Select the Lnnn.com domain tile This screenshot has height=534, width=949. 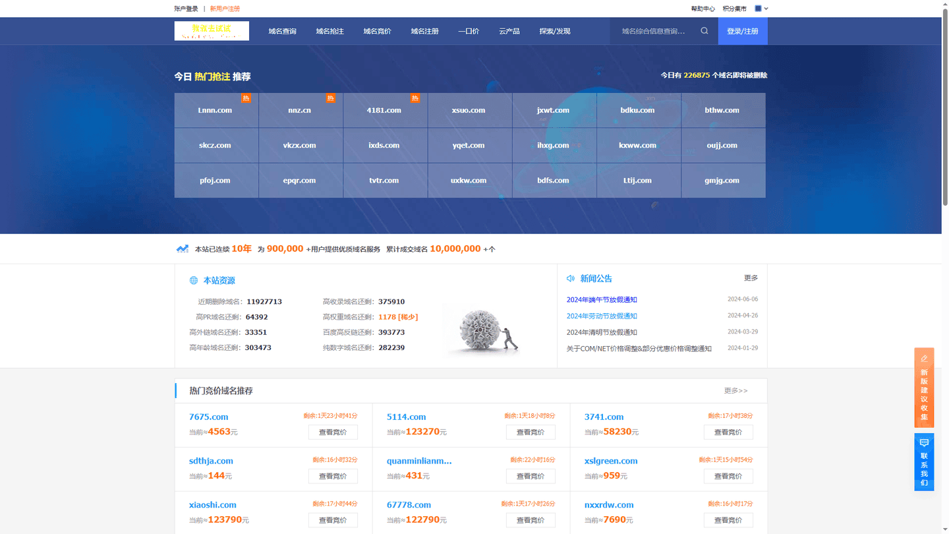216,110
